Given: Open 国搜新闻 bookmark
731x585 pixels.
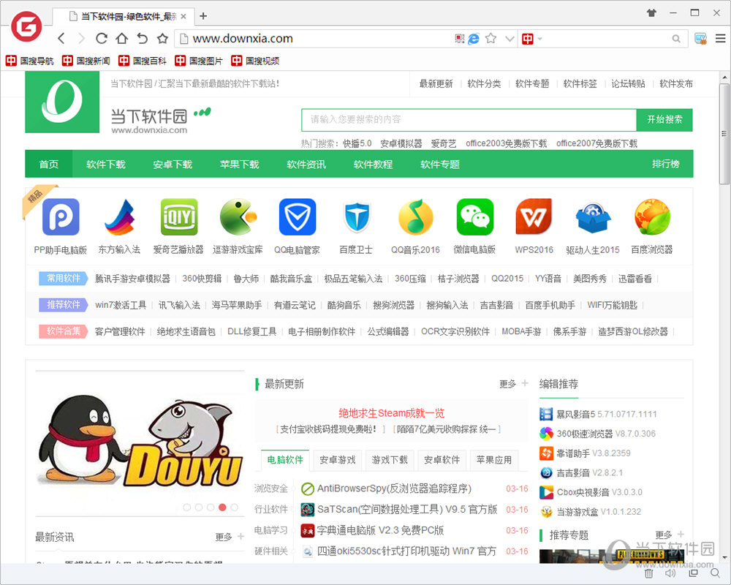Looking at the screenshot, I should tap(86, 61).
